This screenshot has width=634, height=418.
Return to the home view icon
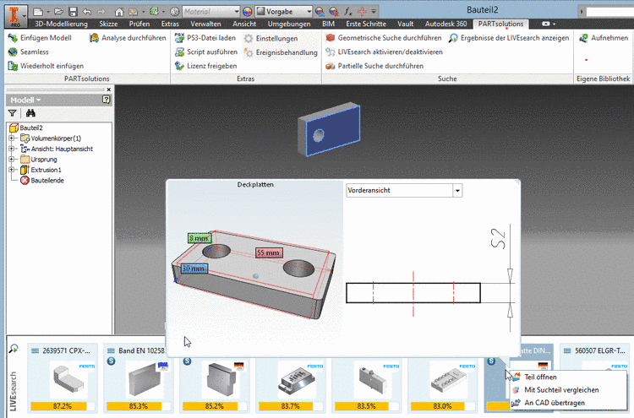pos(119,12)
